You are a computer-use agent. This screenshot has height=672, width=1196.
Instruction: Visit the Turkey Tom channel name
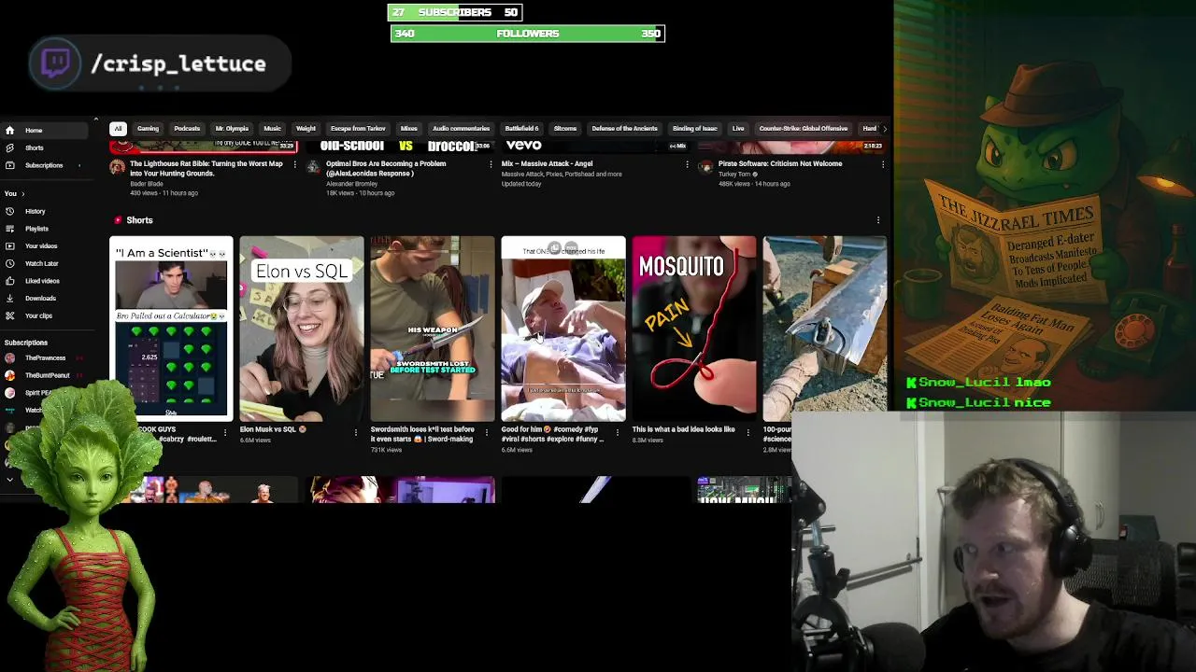point(735,174)
